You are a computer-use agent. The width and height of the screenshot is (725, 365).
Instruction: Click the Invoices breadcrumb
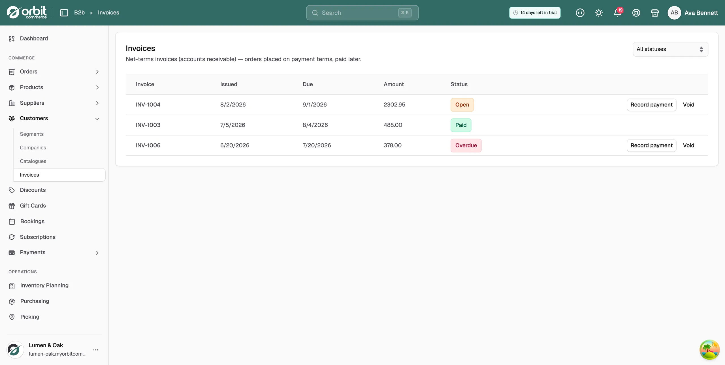(108, 13)
